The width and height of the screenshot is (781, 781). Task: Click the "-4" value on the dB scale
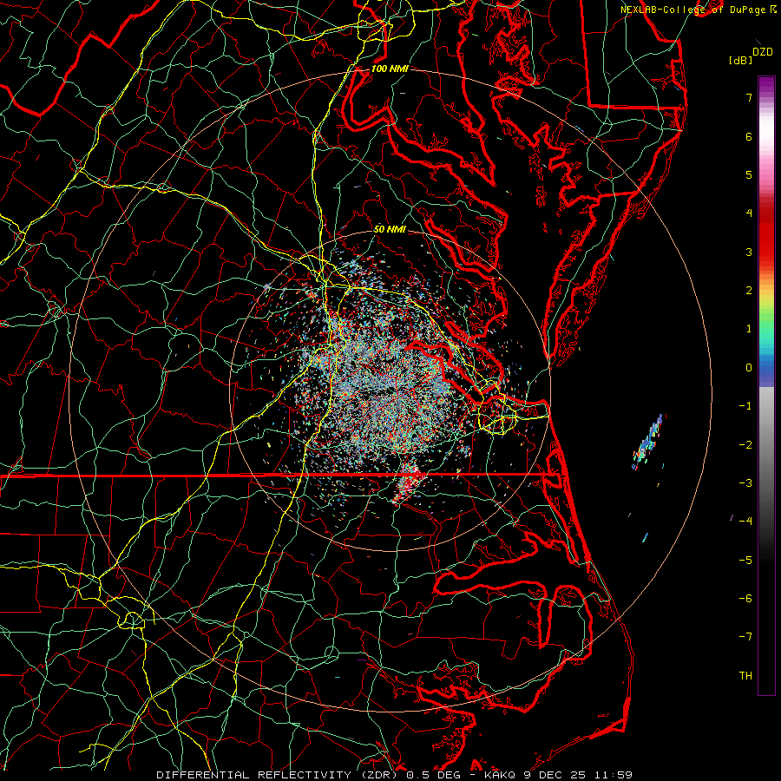(745, 522)
